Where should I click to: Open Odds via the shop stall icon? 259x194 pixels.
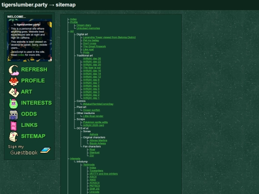(13, 114)
